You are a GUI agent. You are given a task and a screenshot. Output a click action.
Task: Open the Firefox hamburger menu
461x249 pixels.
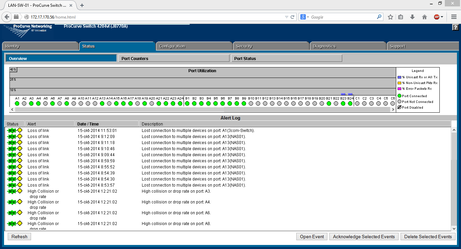454,17
